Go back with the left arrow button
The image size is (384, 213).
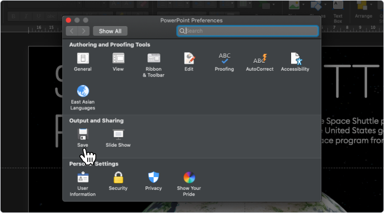click(72, 31)
